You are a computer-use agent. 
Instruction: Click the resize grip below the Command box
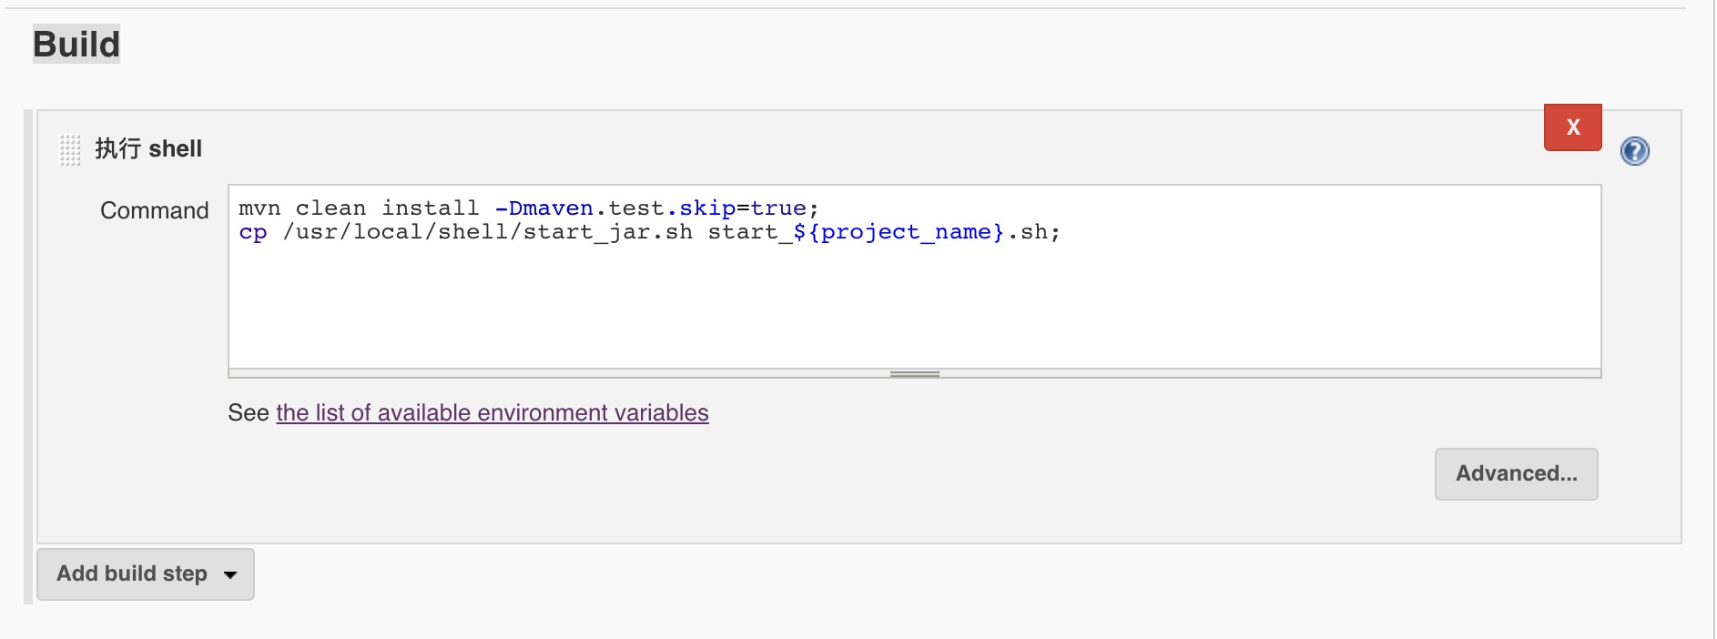click(x=915, y=374)
